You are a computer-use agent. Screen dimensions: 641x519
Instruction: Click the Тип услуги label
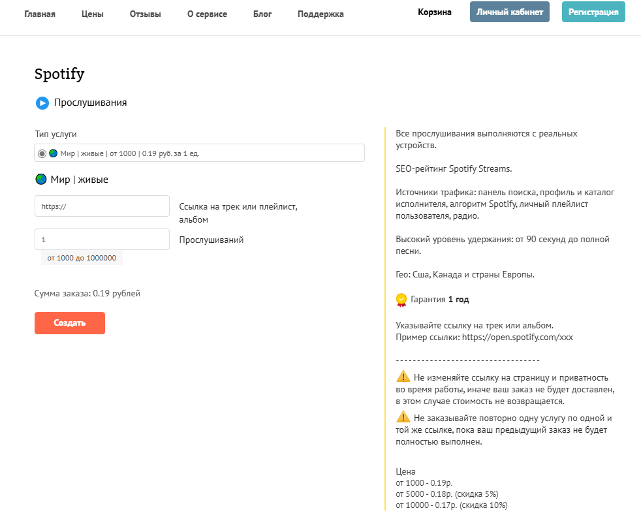point(55,134)
